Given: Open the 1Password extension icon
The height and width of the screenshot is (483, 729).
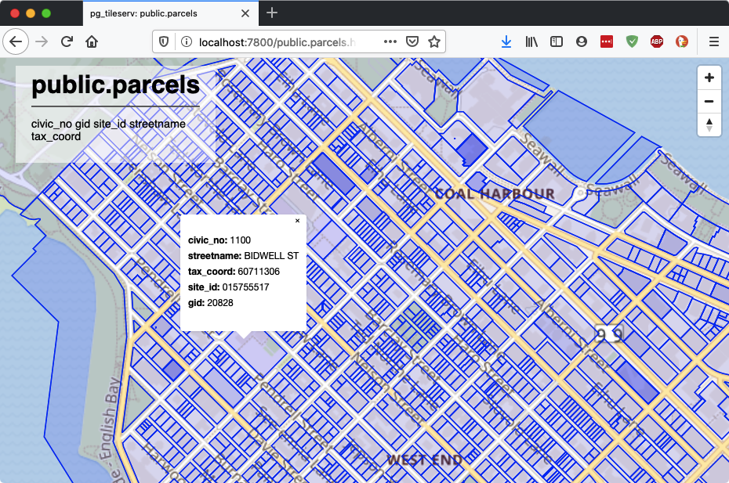Looking at the screenshot, I should point(607,41).
